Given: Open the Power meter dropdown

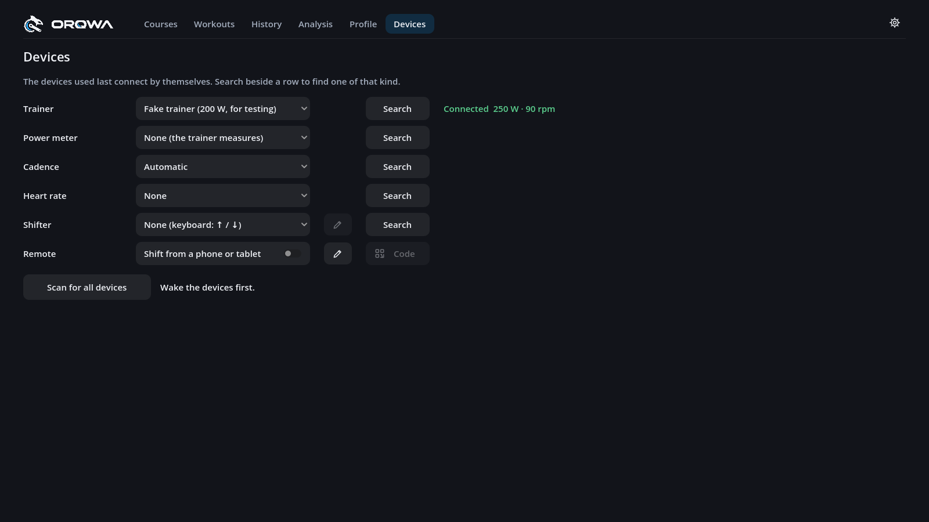Looking at the screenshot, I should click(x=223, y=137).
